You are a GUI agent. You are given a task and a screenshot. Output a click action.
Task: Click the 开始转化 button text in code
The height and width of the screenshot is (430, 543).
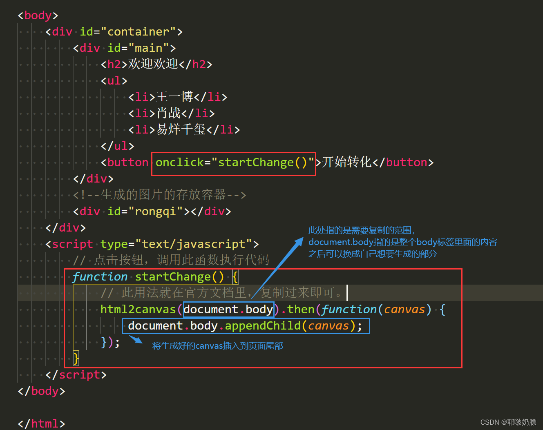[x=347, y=162]
